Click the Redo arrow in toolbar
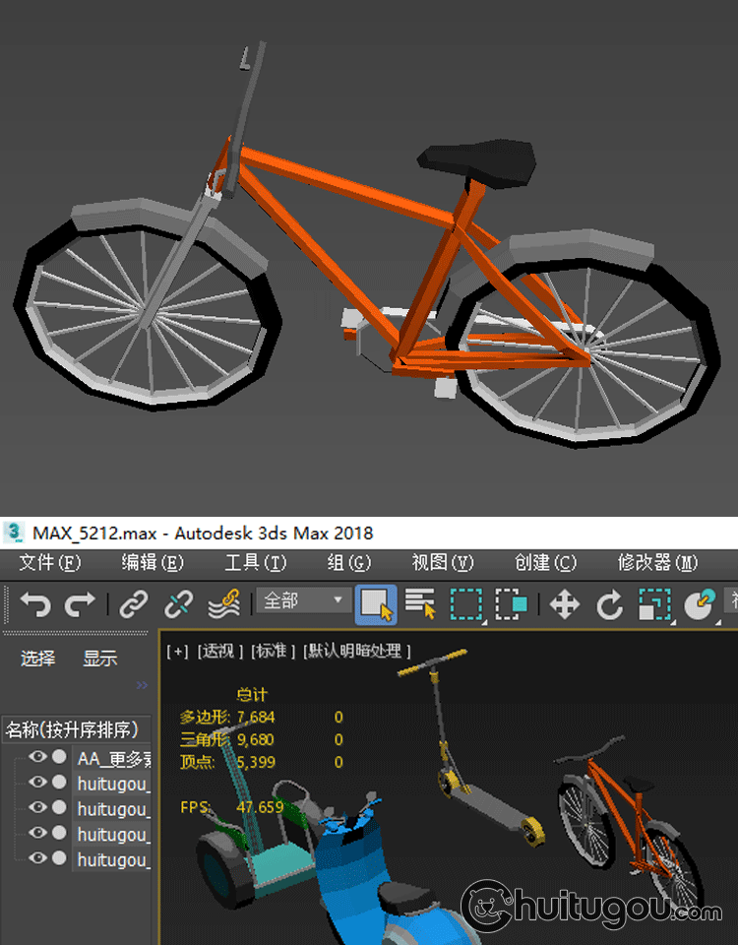The height and width of the screenshot is (945, 738). coord(80,603)
